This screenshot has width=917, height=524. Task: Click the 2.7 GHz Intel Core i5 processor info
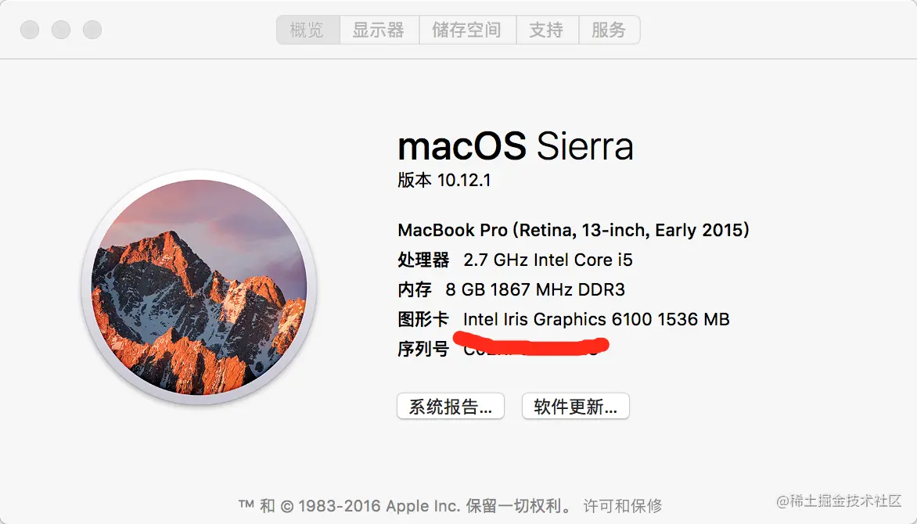(546, 260)
